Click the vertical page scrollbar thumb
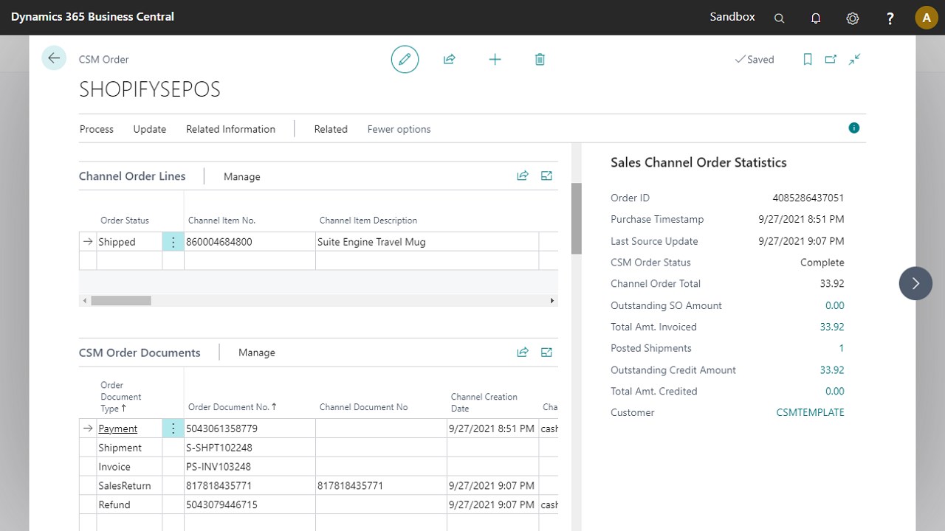 (x=577, y=218)
